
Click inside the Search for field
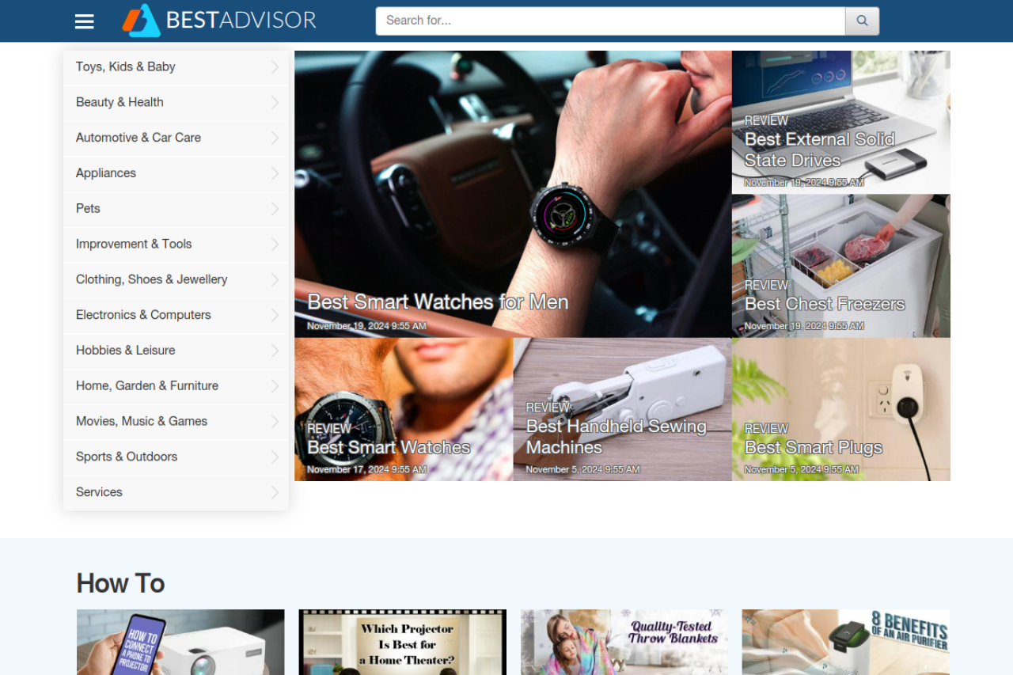click(x=610, y=21)
